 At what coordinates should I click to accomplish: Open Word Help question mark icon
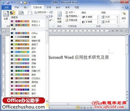tap(127, 7)
